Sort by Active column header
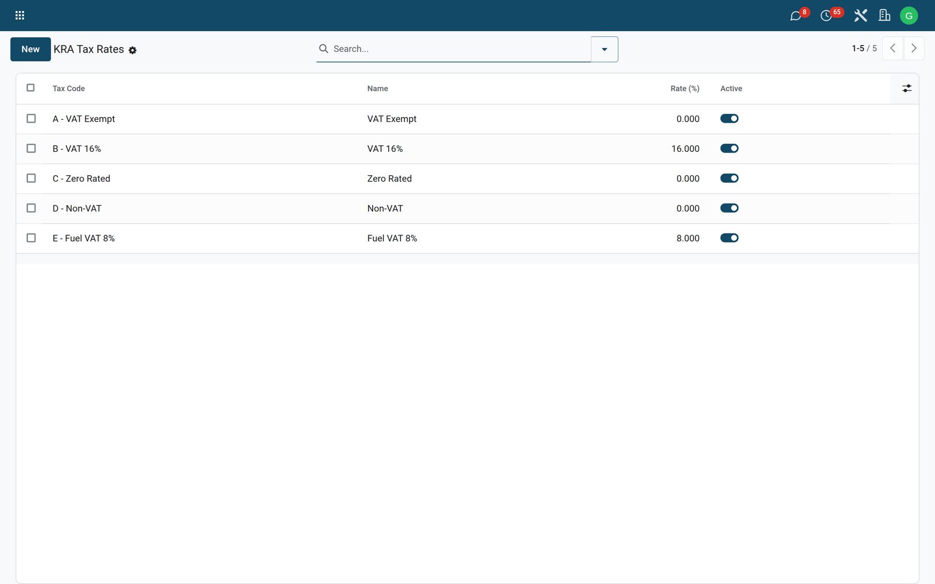 pos(731,89)
